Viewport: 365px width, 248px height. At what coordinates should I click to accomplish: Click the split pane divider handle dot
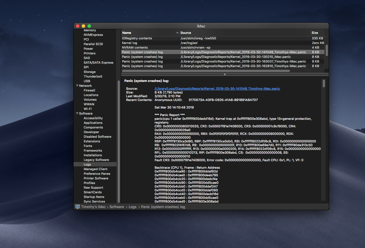click(x=225, y=74)
